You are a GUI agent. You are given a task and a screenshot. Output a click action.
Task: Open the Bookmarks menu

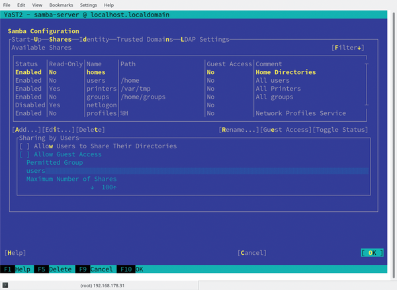point(61,5)
